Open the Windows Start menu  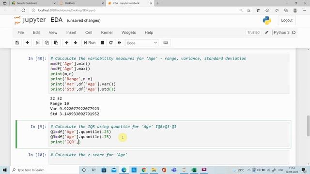click(x=4, y=170)
